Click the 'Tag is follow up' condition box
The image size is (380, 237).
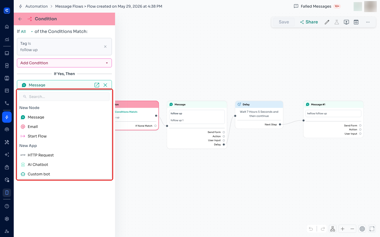click(64, 47)
